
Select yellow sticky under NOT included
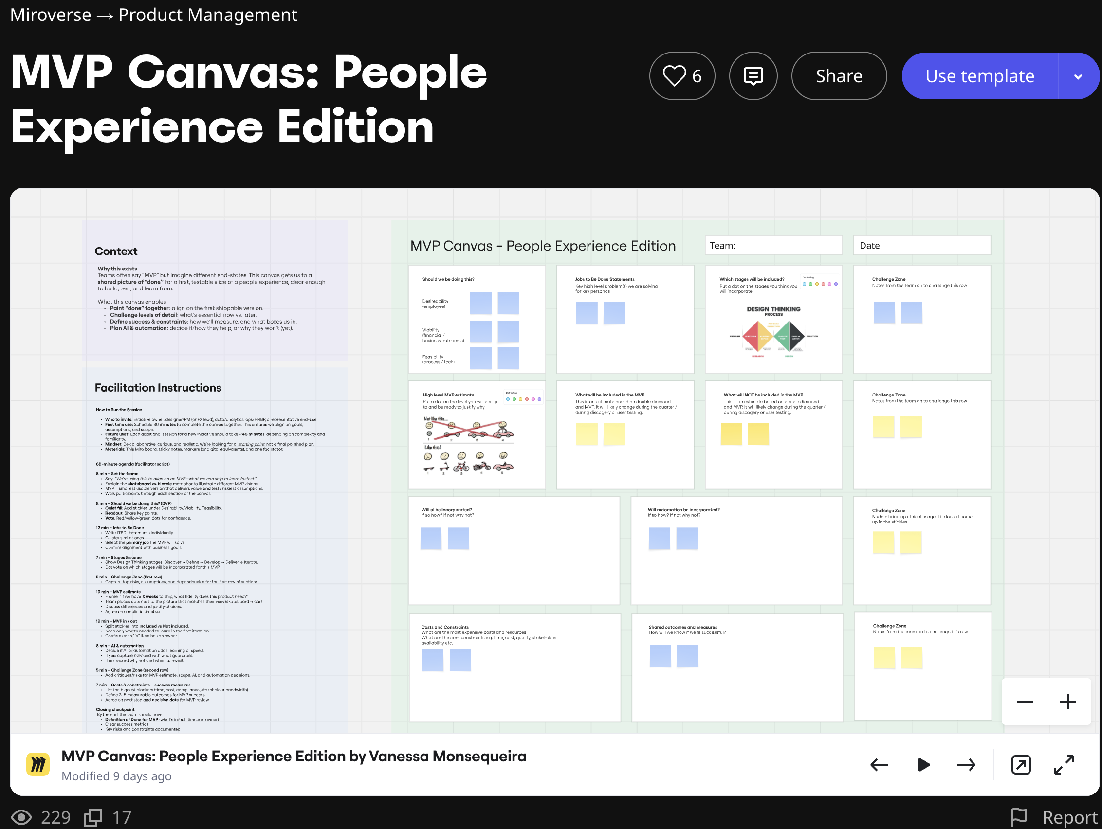point(731,433)
